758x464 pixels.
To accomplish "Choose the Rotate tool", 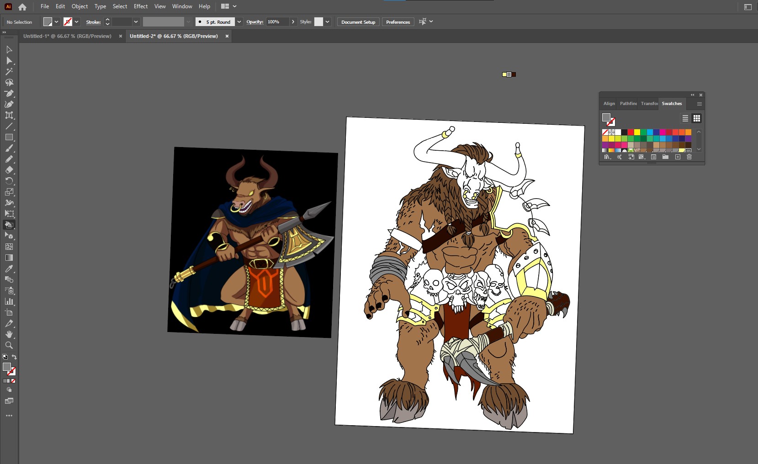I will (9, 181).
